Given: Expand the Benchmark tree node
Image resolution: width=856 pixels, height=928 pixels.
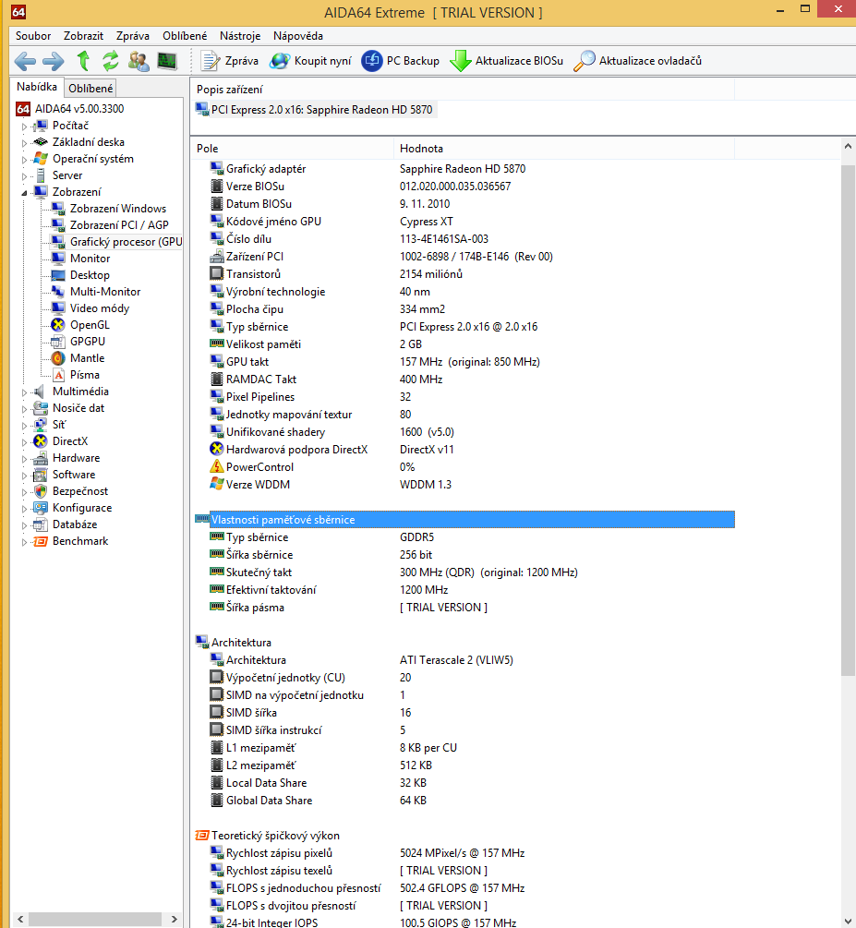Looking at the screenshot, I should (x=24, y=541).
